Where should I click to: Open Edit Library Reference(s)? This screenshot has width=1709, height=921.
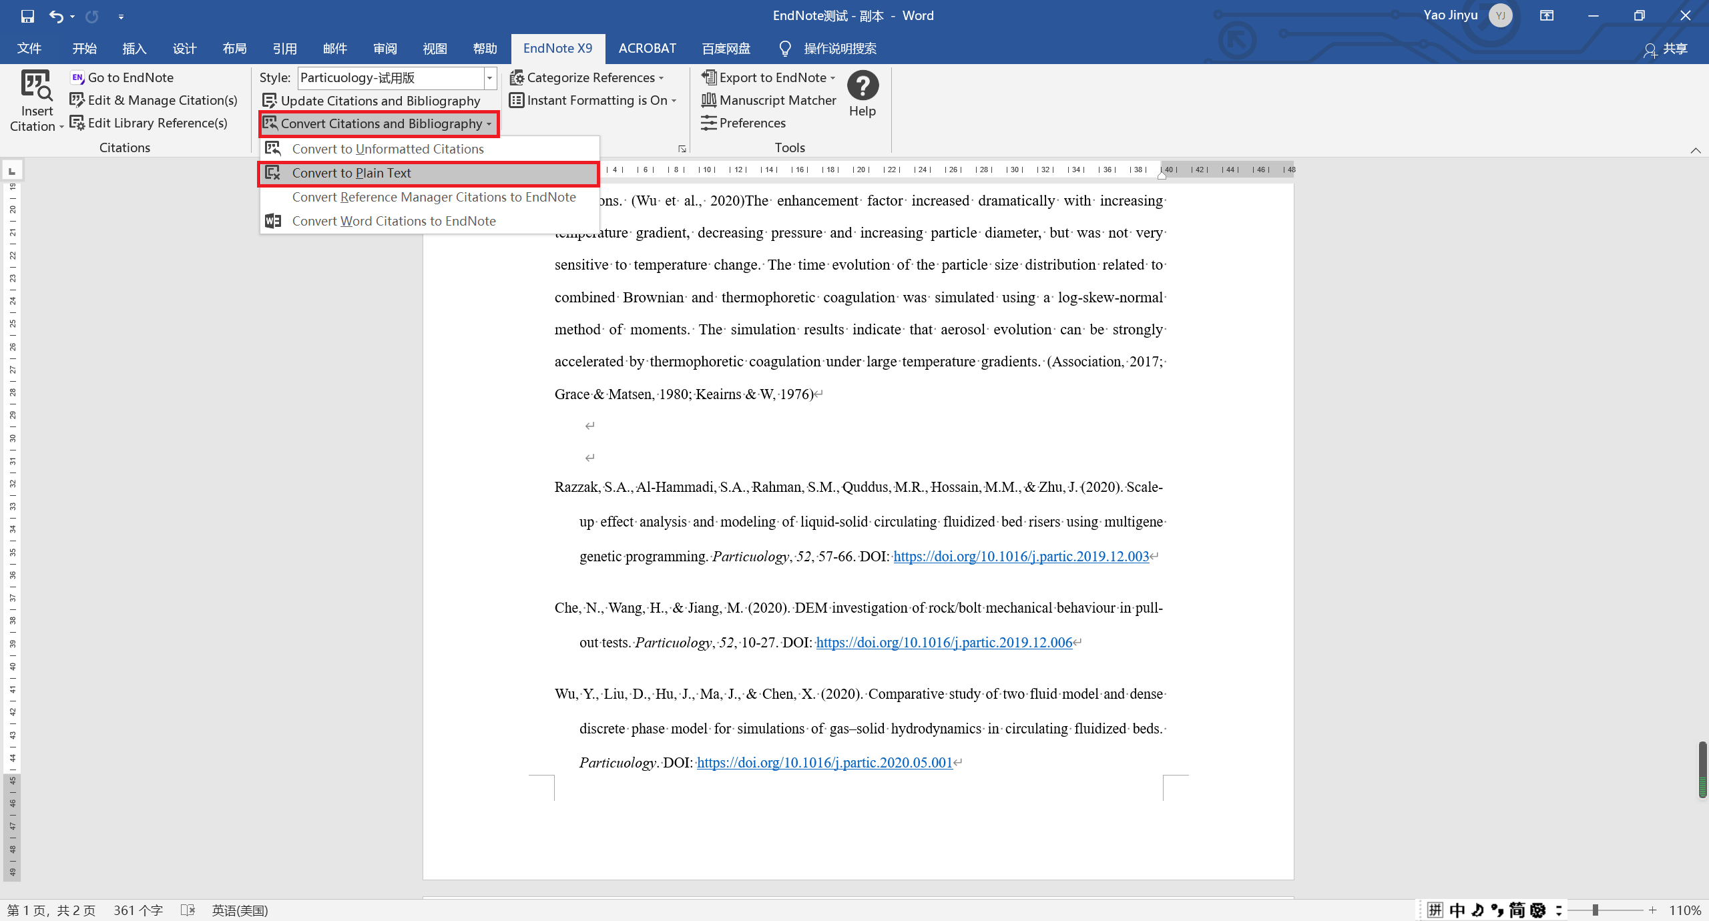click(149, 123)
